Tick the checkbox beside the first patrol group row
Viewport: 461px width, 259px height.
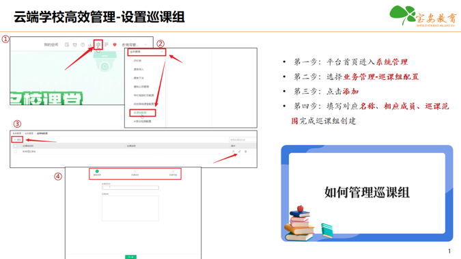tap(15, 152)
